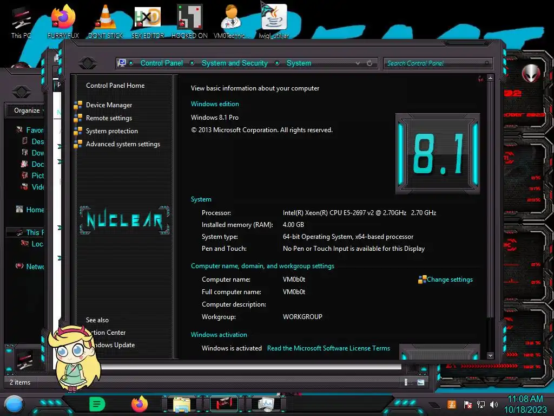Click the Search Control Panel field
The image size is (554, 416).
438,63
